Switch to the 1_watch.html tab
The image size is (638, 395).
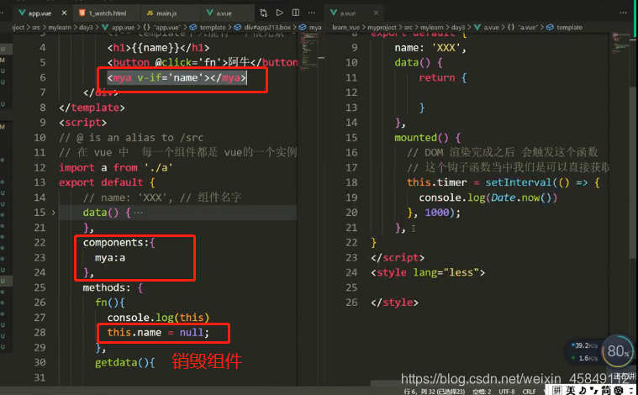tap(108, 13)
